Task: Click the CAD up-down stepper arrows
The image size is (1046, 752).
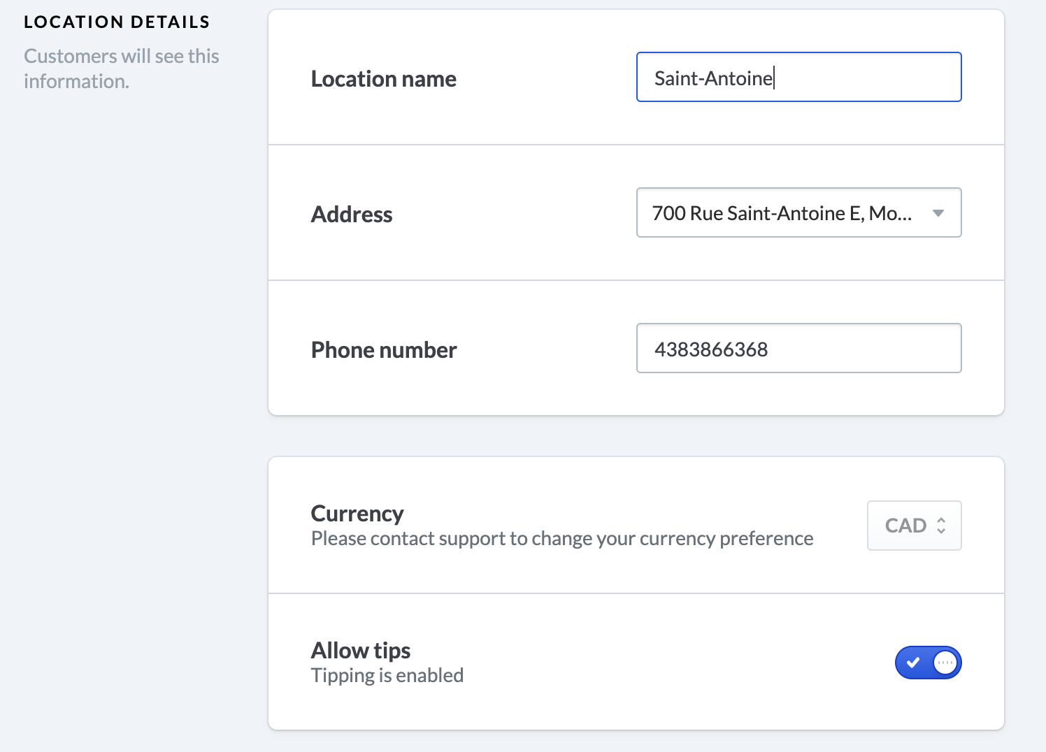Action: point(941,526)
